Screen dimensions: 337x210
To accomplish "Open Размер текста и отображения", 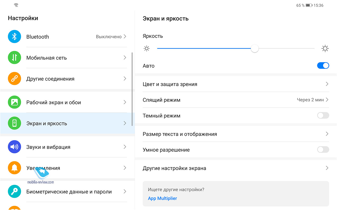I will click(180, 134).
